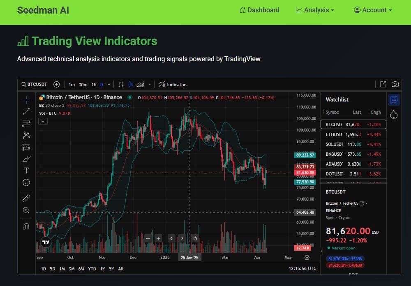Take a chart snapshot with camera icon
This screenshot has width=411, height=286.
coord(395,84)
